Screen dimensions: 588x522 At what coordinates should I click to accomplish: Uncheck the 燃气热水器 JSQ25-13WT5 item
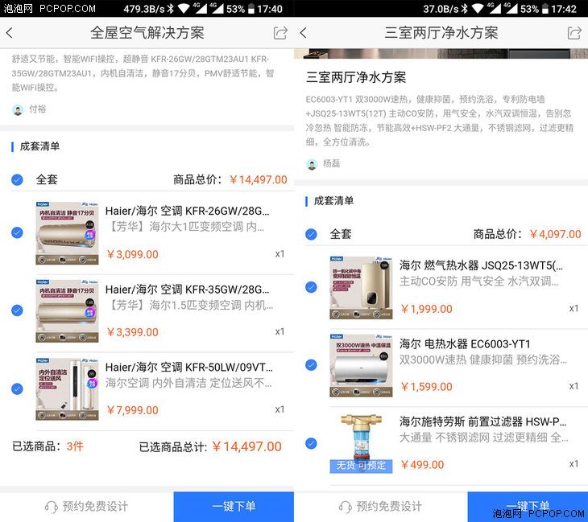pyautogui.click(x=311, y=287)
